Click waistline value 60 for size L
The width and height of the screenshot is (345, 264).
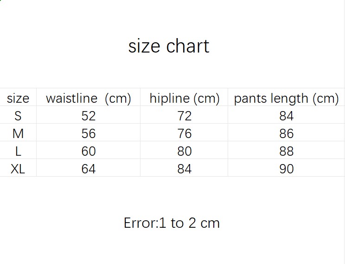88,151
